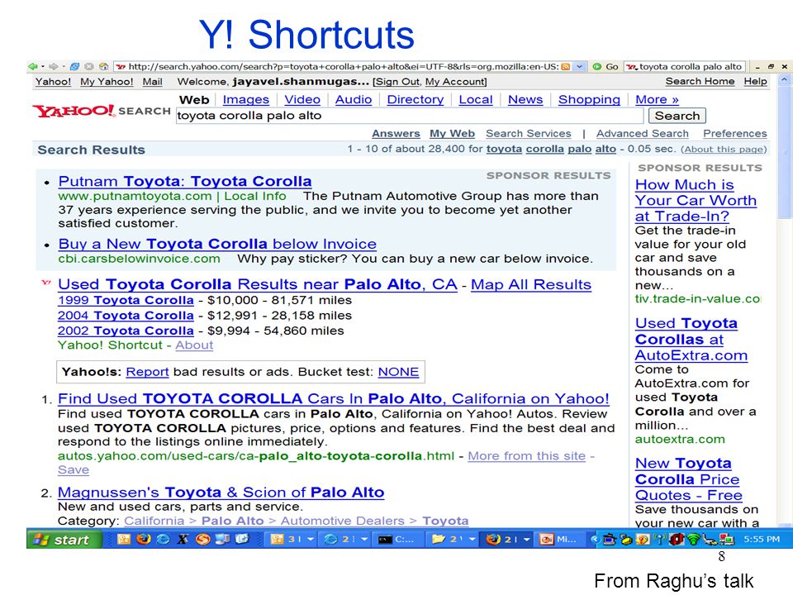Image resolution: width=793 pixels, height=595 pixels.
Task: Open the My Account link
Action: [x=454, y=82]
